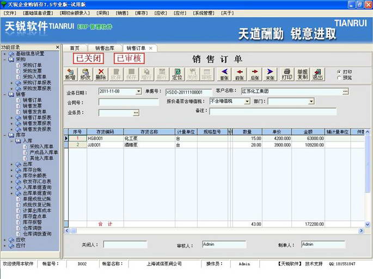Viewport: 373px width, 279px height.
Task: Open the 报价是否含增值税 dropdown
Action: [247, 102]
